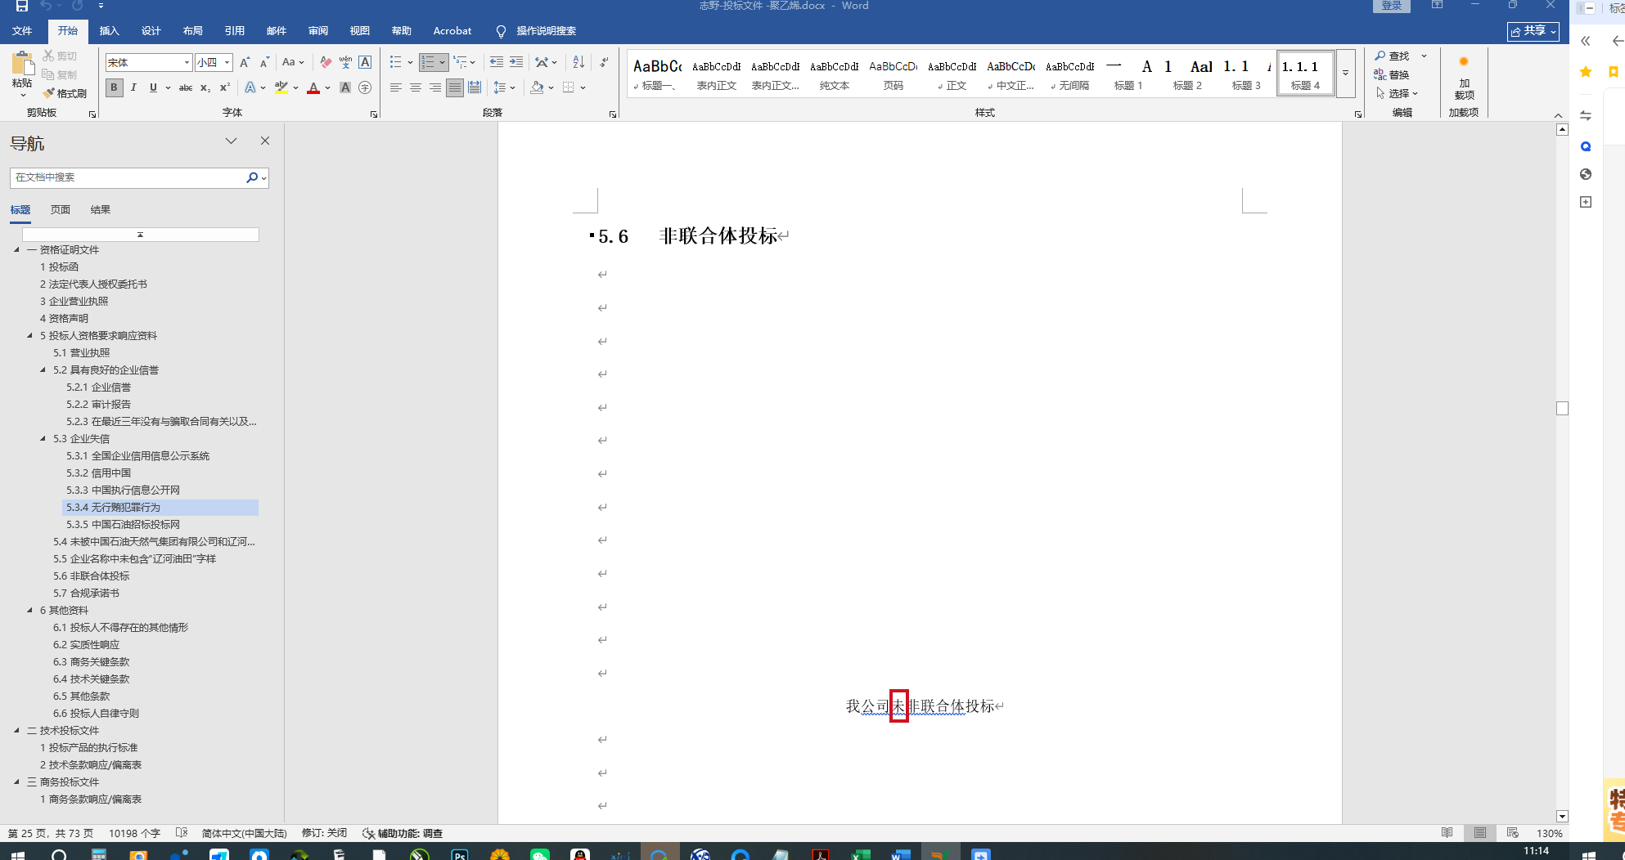The image size is (1625, 860).
Task: Toggle italic formatting
Action: 133,87
